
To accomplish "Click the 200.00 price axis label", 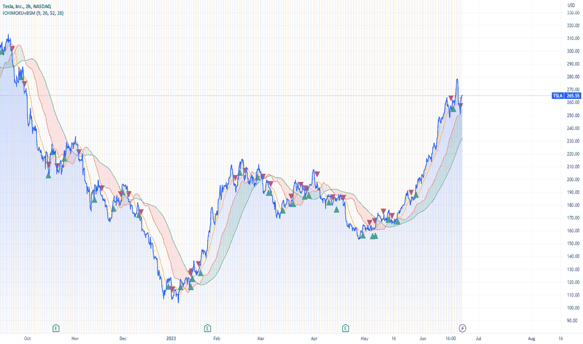I will [573, 180].
